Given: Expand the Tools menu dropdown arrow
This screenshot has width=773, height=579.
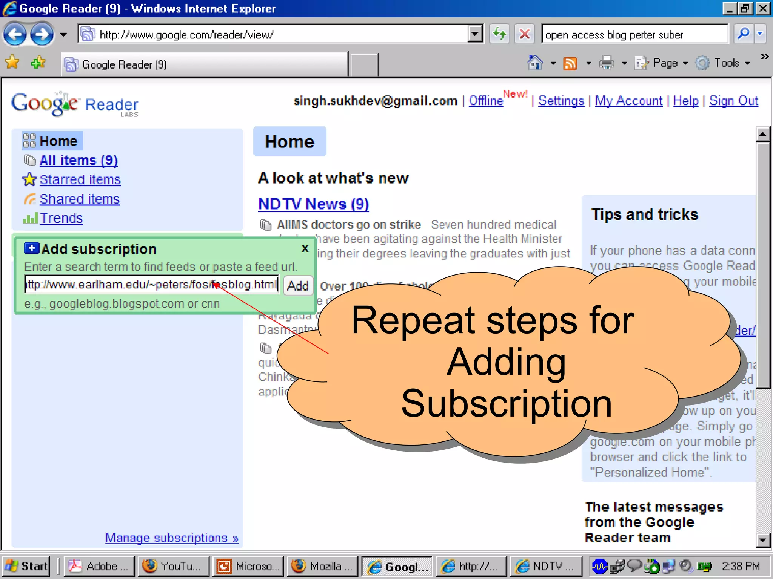Looking at the screenshot, I should pyautogui.click(x=747, y=63).
